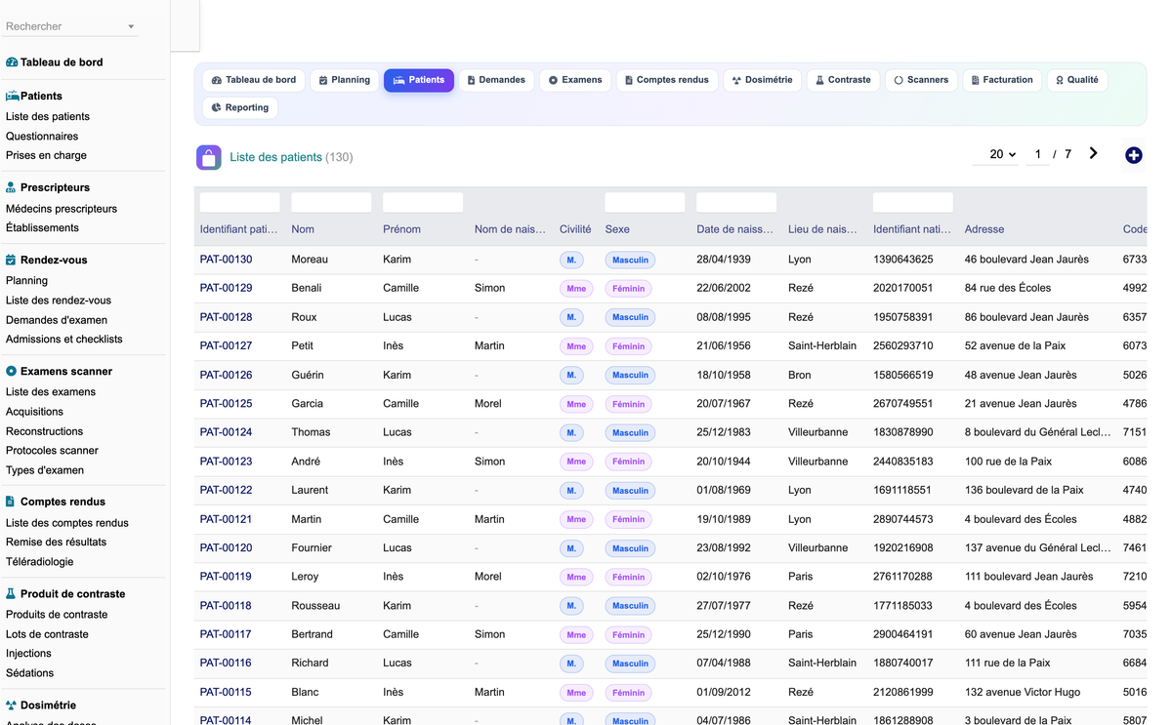
Task: Click the Date de naissance filter field
Action: [736, 202]
